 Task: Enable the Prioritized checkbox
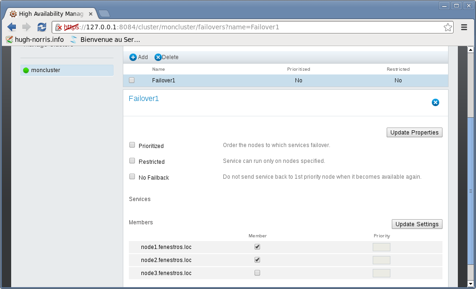pyautogui.click(x=132, y=145)
